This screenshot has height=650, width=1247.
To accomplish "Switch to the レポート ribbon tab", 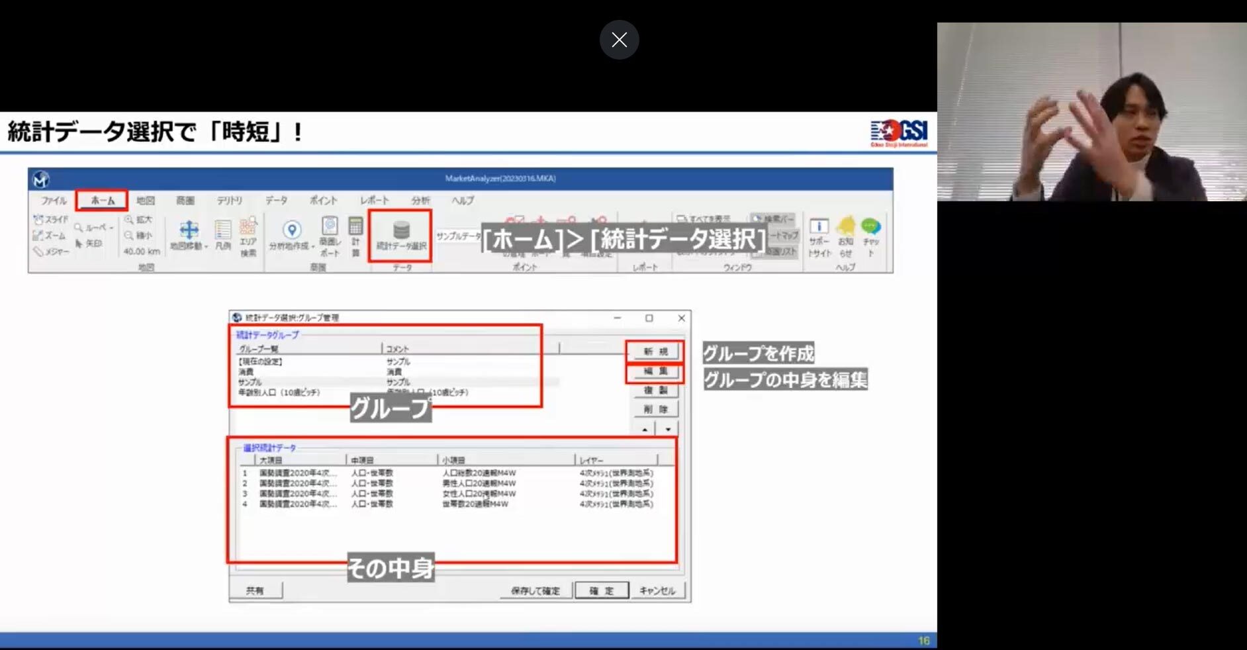I will pyautogui.click(x=374, y=201).
